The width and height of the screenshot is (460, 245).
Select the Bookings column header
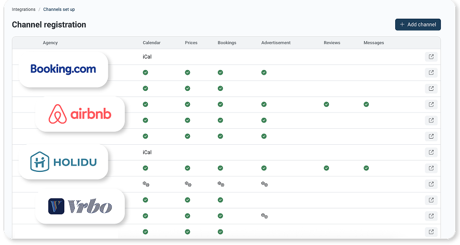pyautogui.click(x=227, y=43)
